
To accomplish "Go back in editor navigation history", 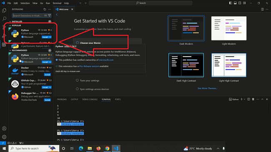I will 80,3.
